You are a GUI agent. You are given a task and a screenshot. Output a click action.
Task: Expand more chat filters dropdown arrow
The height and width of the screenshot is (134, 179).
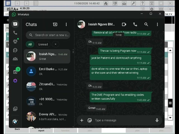(x=55, y=44)
